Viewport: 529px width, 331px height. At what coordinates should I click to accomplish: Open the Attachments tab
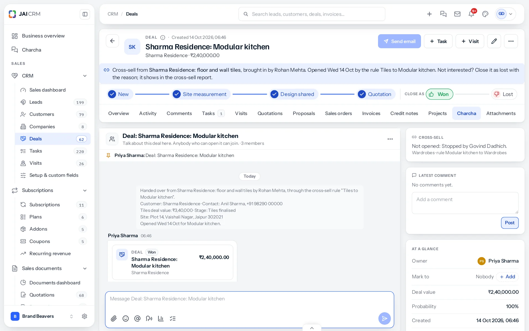click(501, 113)
